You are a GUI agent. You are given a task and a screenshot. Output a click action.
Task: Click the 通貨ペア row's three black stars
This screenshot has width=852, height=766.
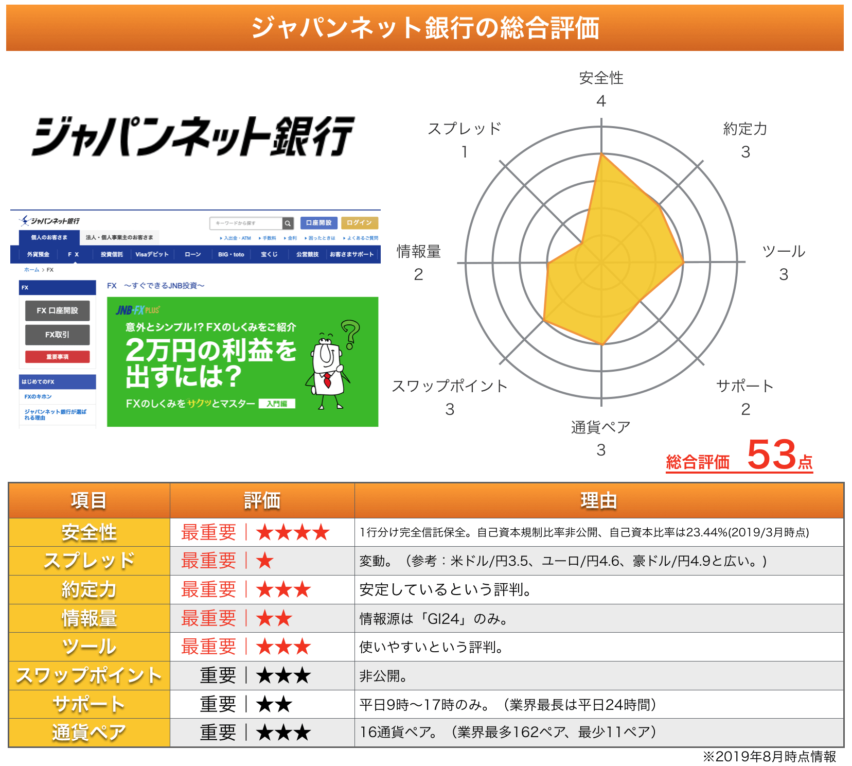coord(283,733)
